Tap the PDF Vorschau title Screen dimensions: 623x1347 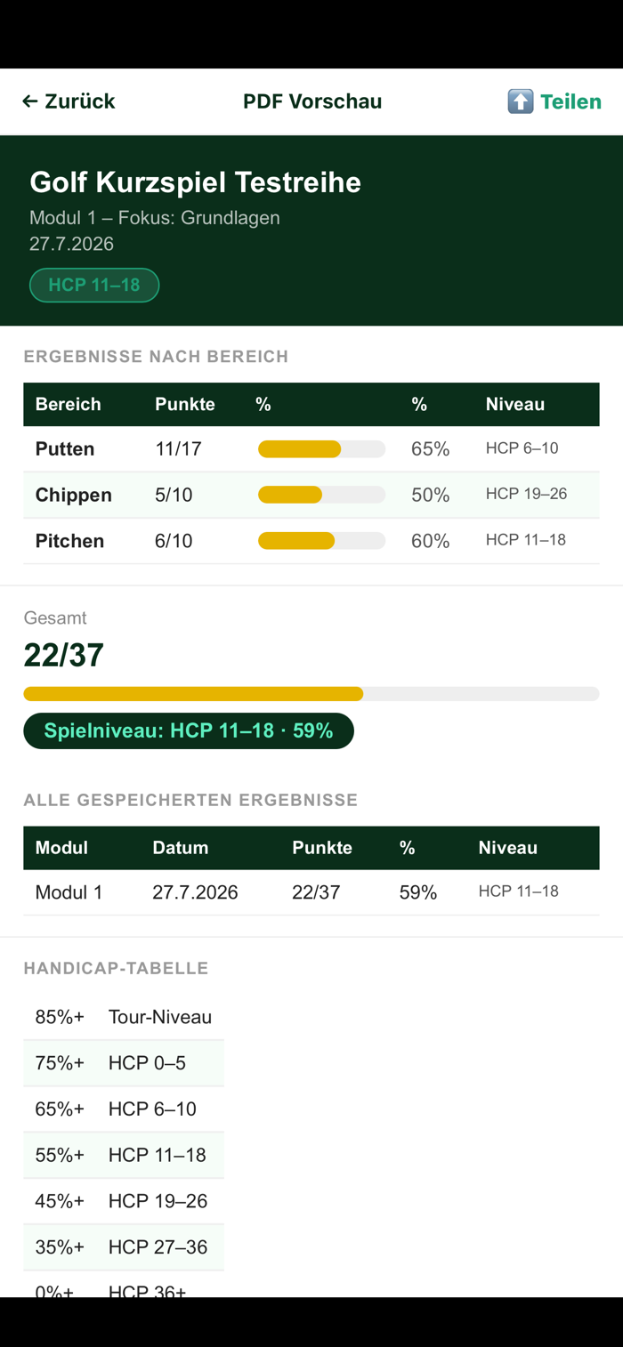tap(312, 101)
